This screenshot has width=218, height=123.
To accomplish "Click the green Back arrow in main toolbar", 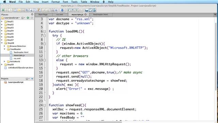I will 3,10.
